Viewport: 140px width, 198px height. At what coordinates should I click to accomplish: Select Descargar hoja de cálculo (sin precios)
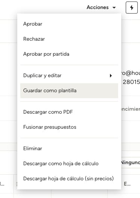[69, 178]
